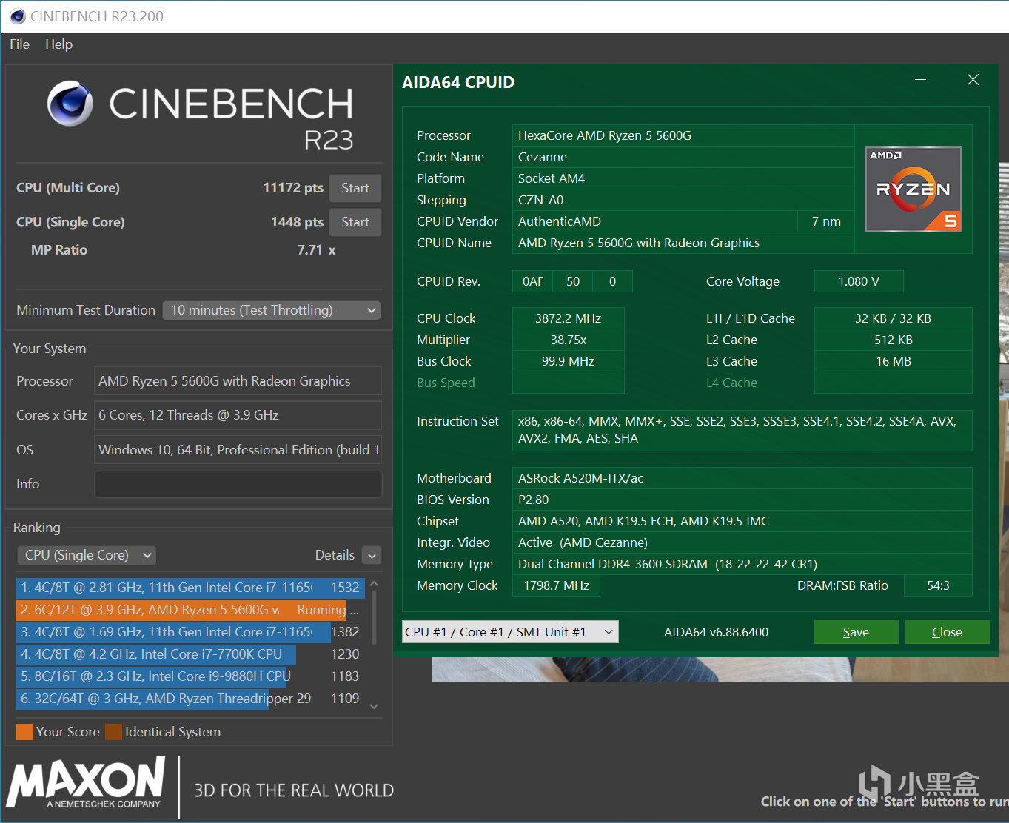The width and height of the screenshot is (1009, 823).
Task: Click the AMD Ryzen 5 badge in AIDA64
Action: (x=914, y=189)
